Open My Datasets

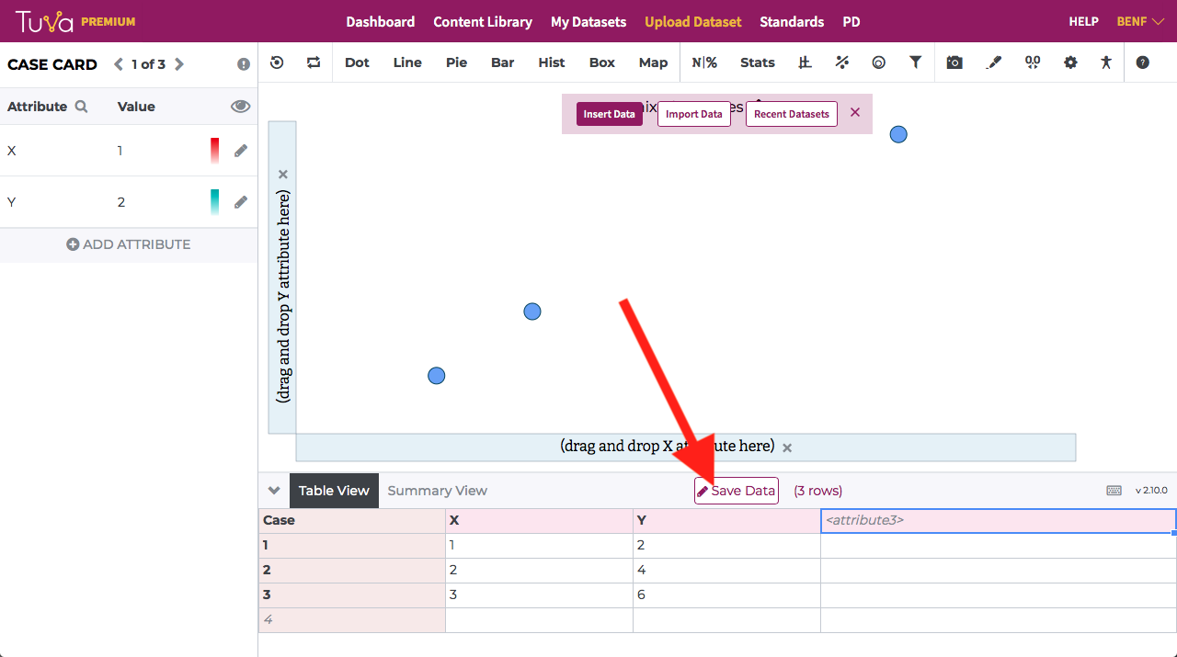588,21
